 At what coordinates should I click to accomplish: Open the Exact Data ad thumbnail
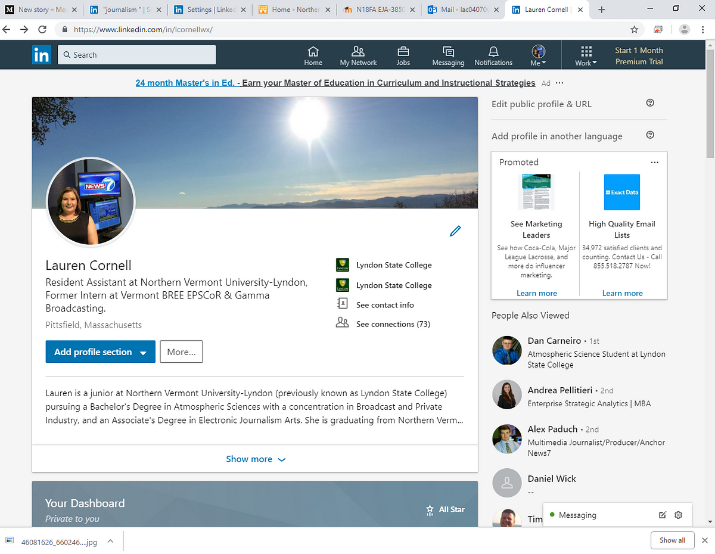click(622, 192)
